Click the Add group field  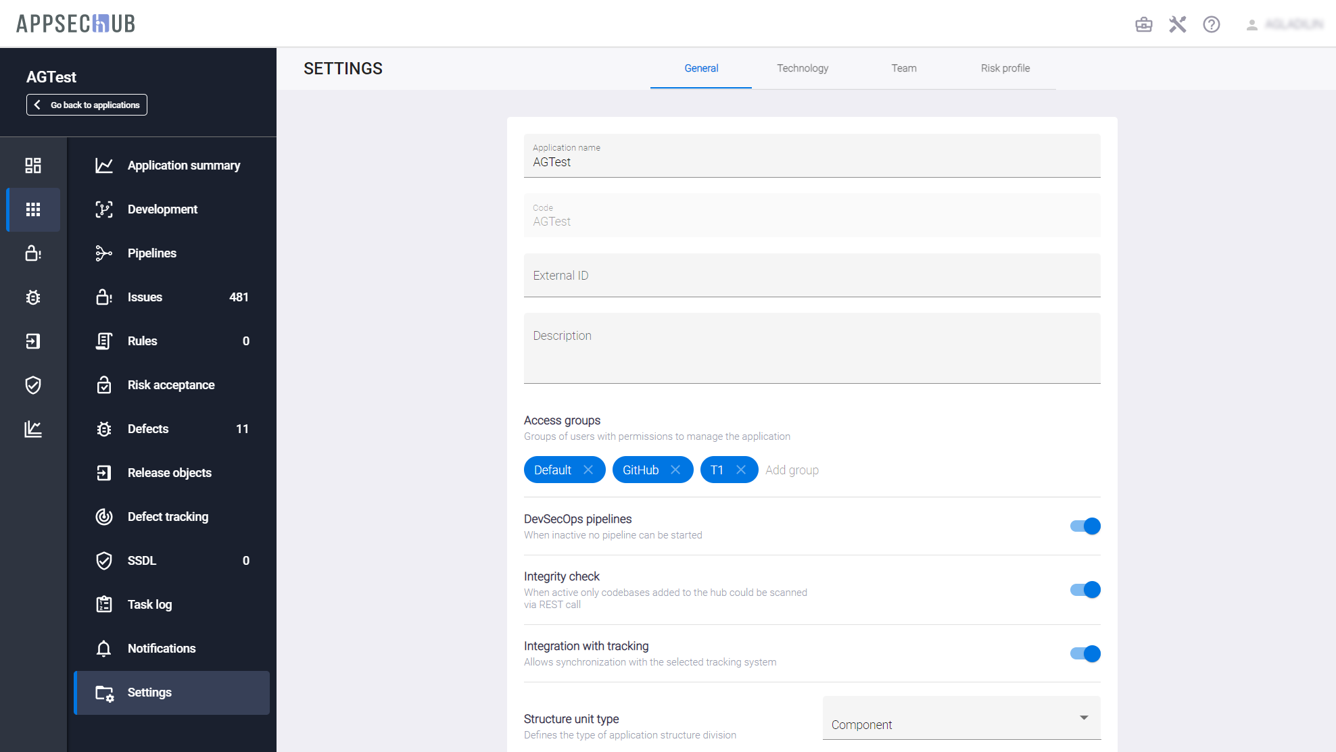[x=792, y=470]
